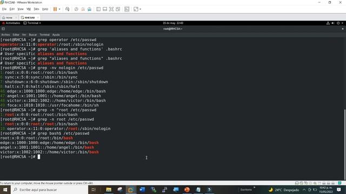The image size is (346, 194).
Task: Click the green VMware message log icon
Action: pos(340,183)
